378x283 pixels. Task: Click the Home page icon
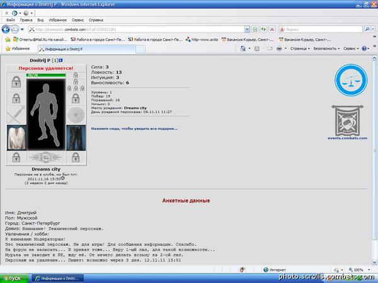pyautogui.click(x=243, y=48)
